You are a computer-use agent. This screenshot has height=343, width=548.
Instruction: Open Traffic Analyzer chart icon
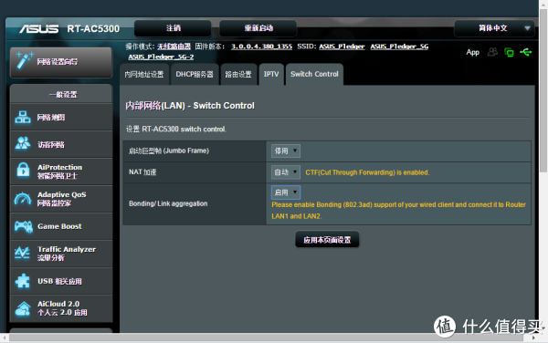22,253
